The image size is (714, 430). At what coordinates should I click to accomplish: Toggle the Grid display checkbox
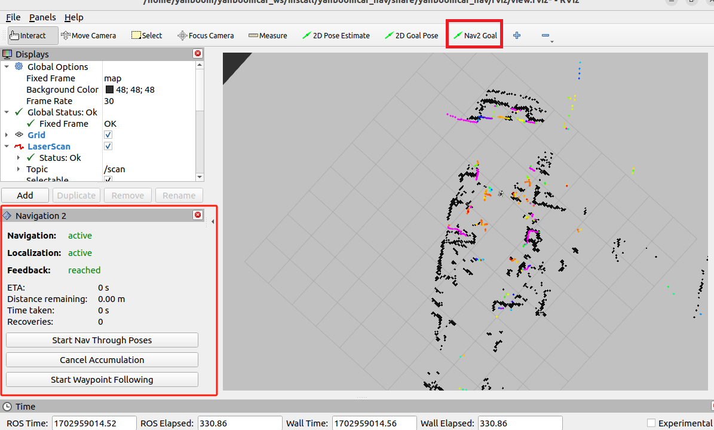(108, 135)
